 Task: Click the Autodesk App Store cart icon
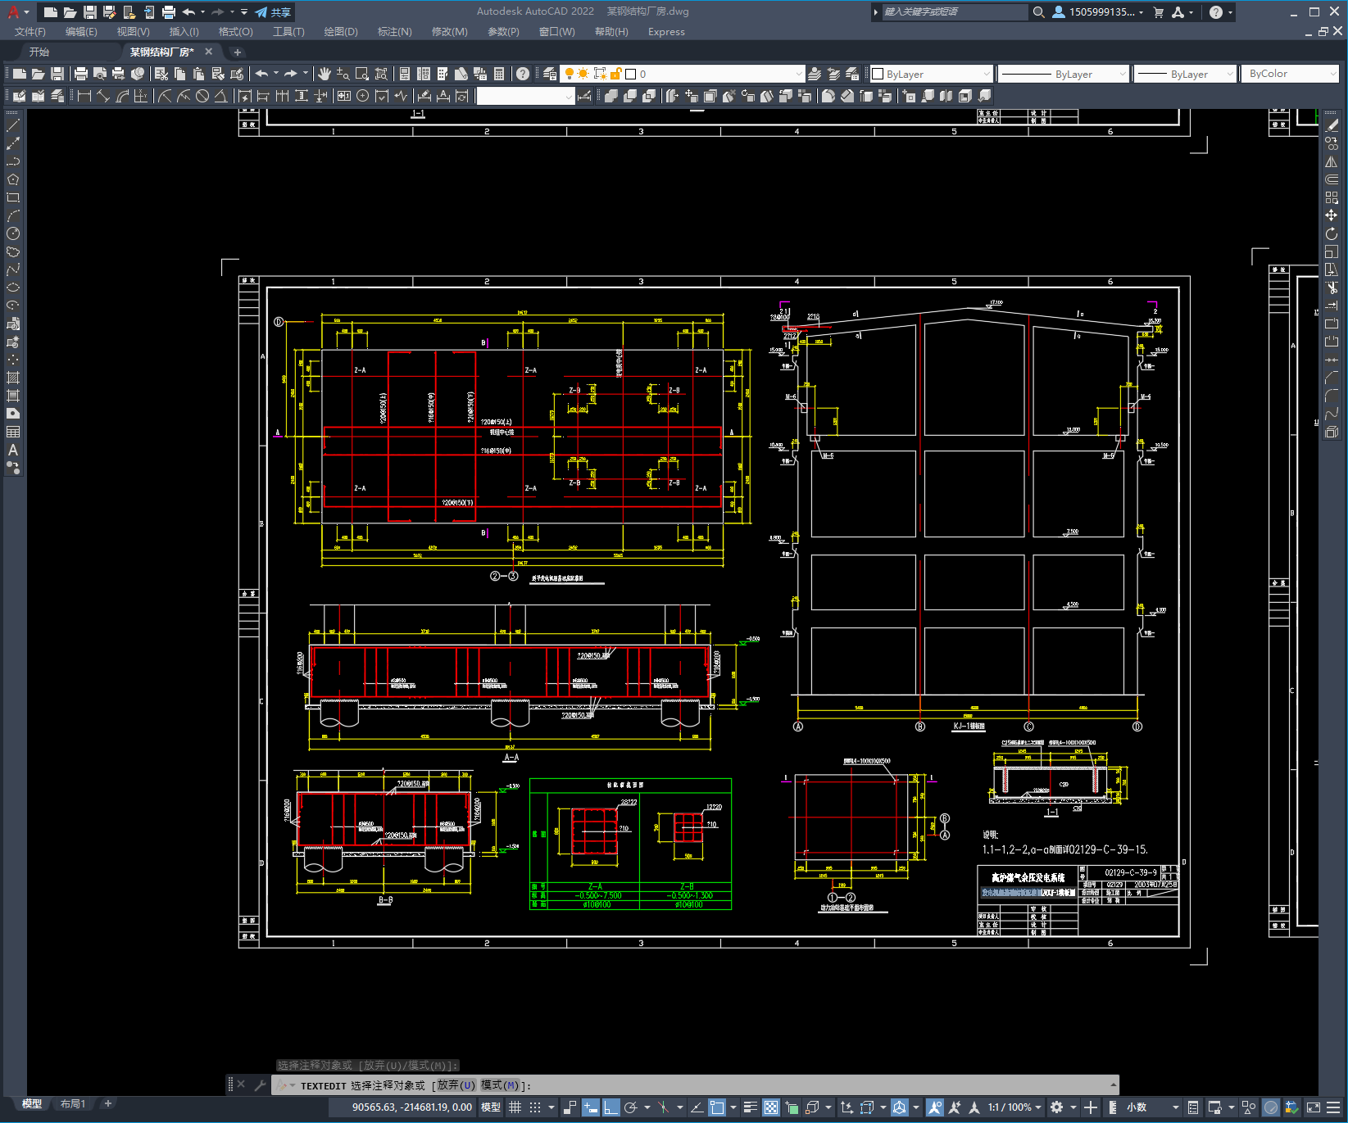(1159, 12)
